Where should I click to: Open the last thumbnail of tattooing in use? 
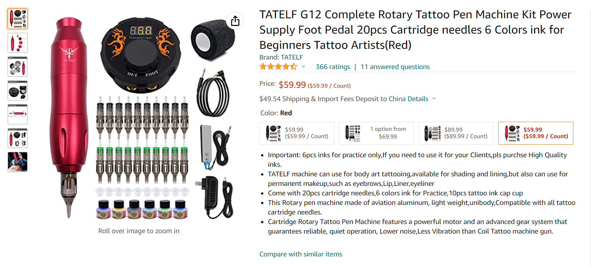click(x=18, y=162)
